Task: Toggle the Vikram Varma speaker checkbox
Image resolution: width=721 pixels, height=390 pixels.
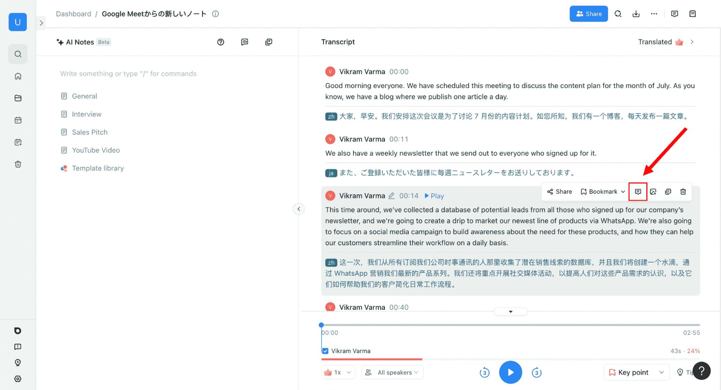Action: [325, 351]
